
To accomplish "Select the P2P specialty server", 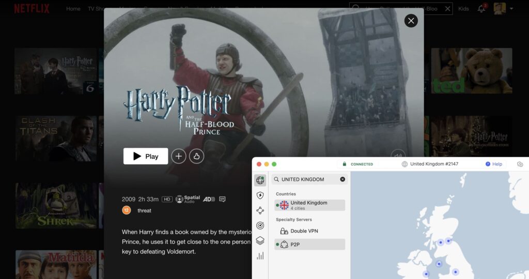I will click(310, 244).
